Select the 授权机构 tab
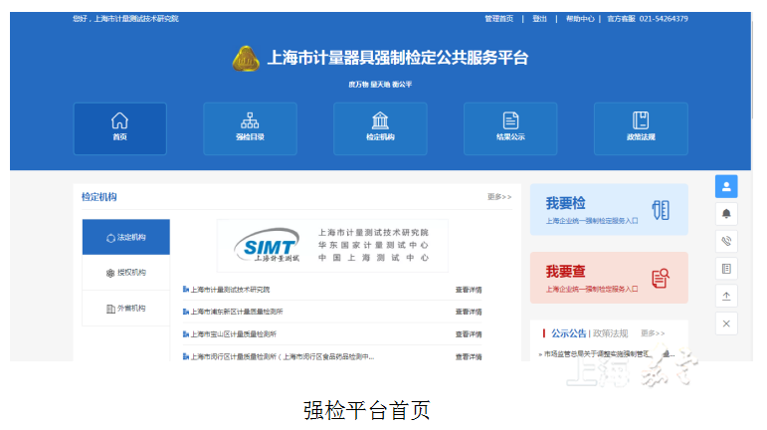This screenshot has height=430, width=767. pos(126,273)
